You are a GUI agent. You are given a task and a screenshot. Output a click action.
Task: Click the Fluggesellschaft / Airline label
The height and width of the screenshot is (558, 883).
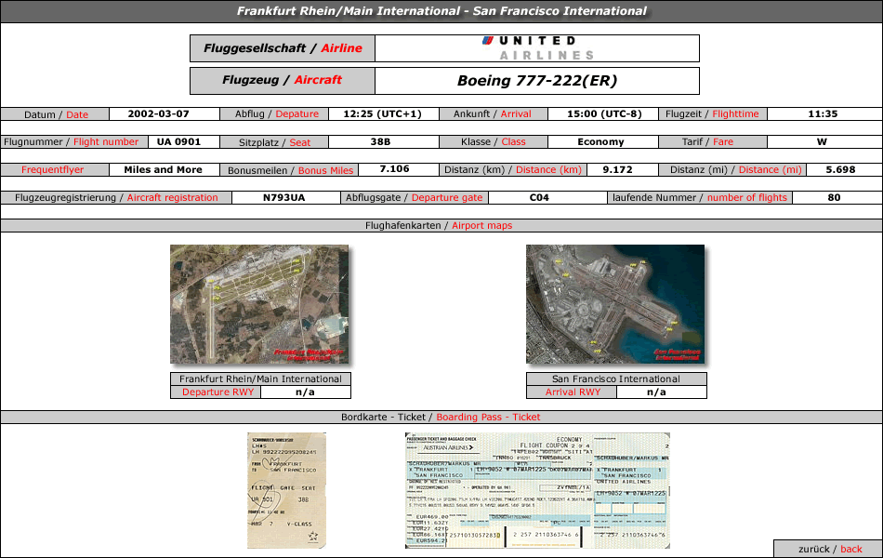click(x=283, y=48)
